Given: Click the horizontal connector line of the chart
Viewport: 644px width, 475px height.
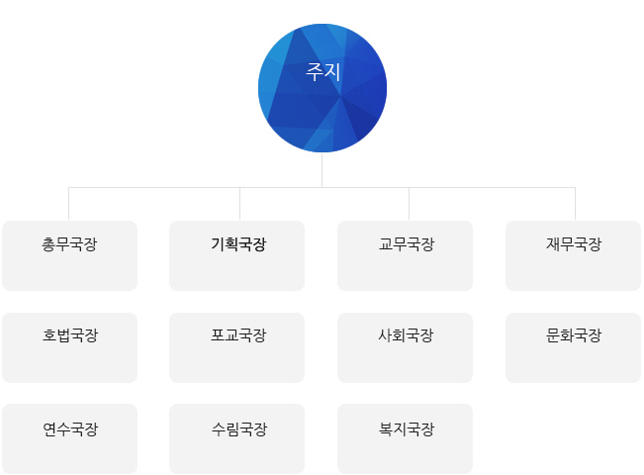Looking at the screenshot, I should coord(158,187).
